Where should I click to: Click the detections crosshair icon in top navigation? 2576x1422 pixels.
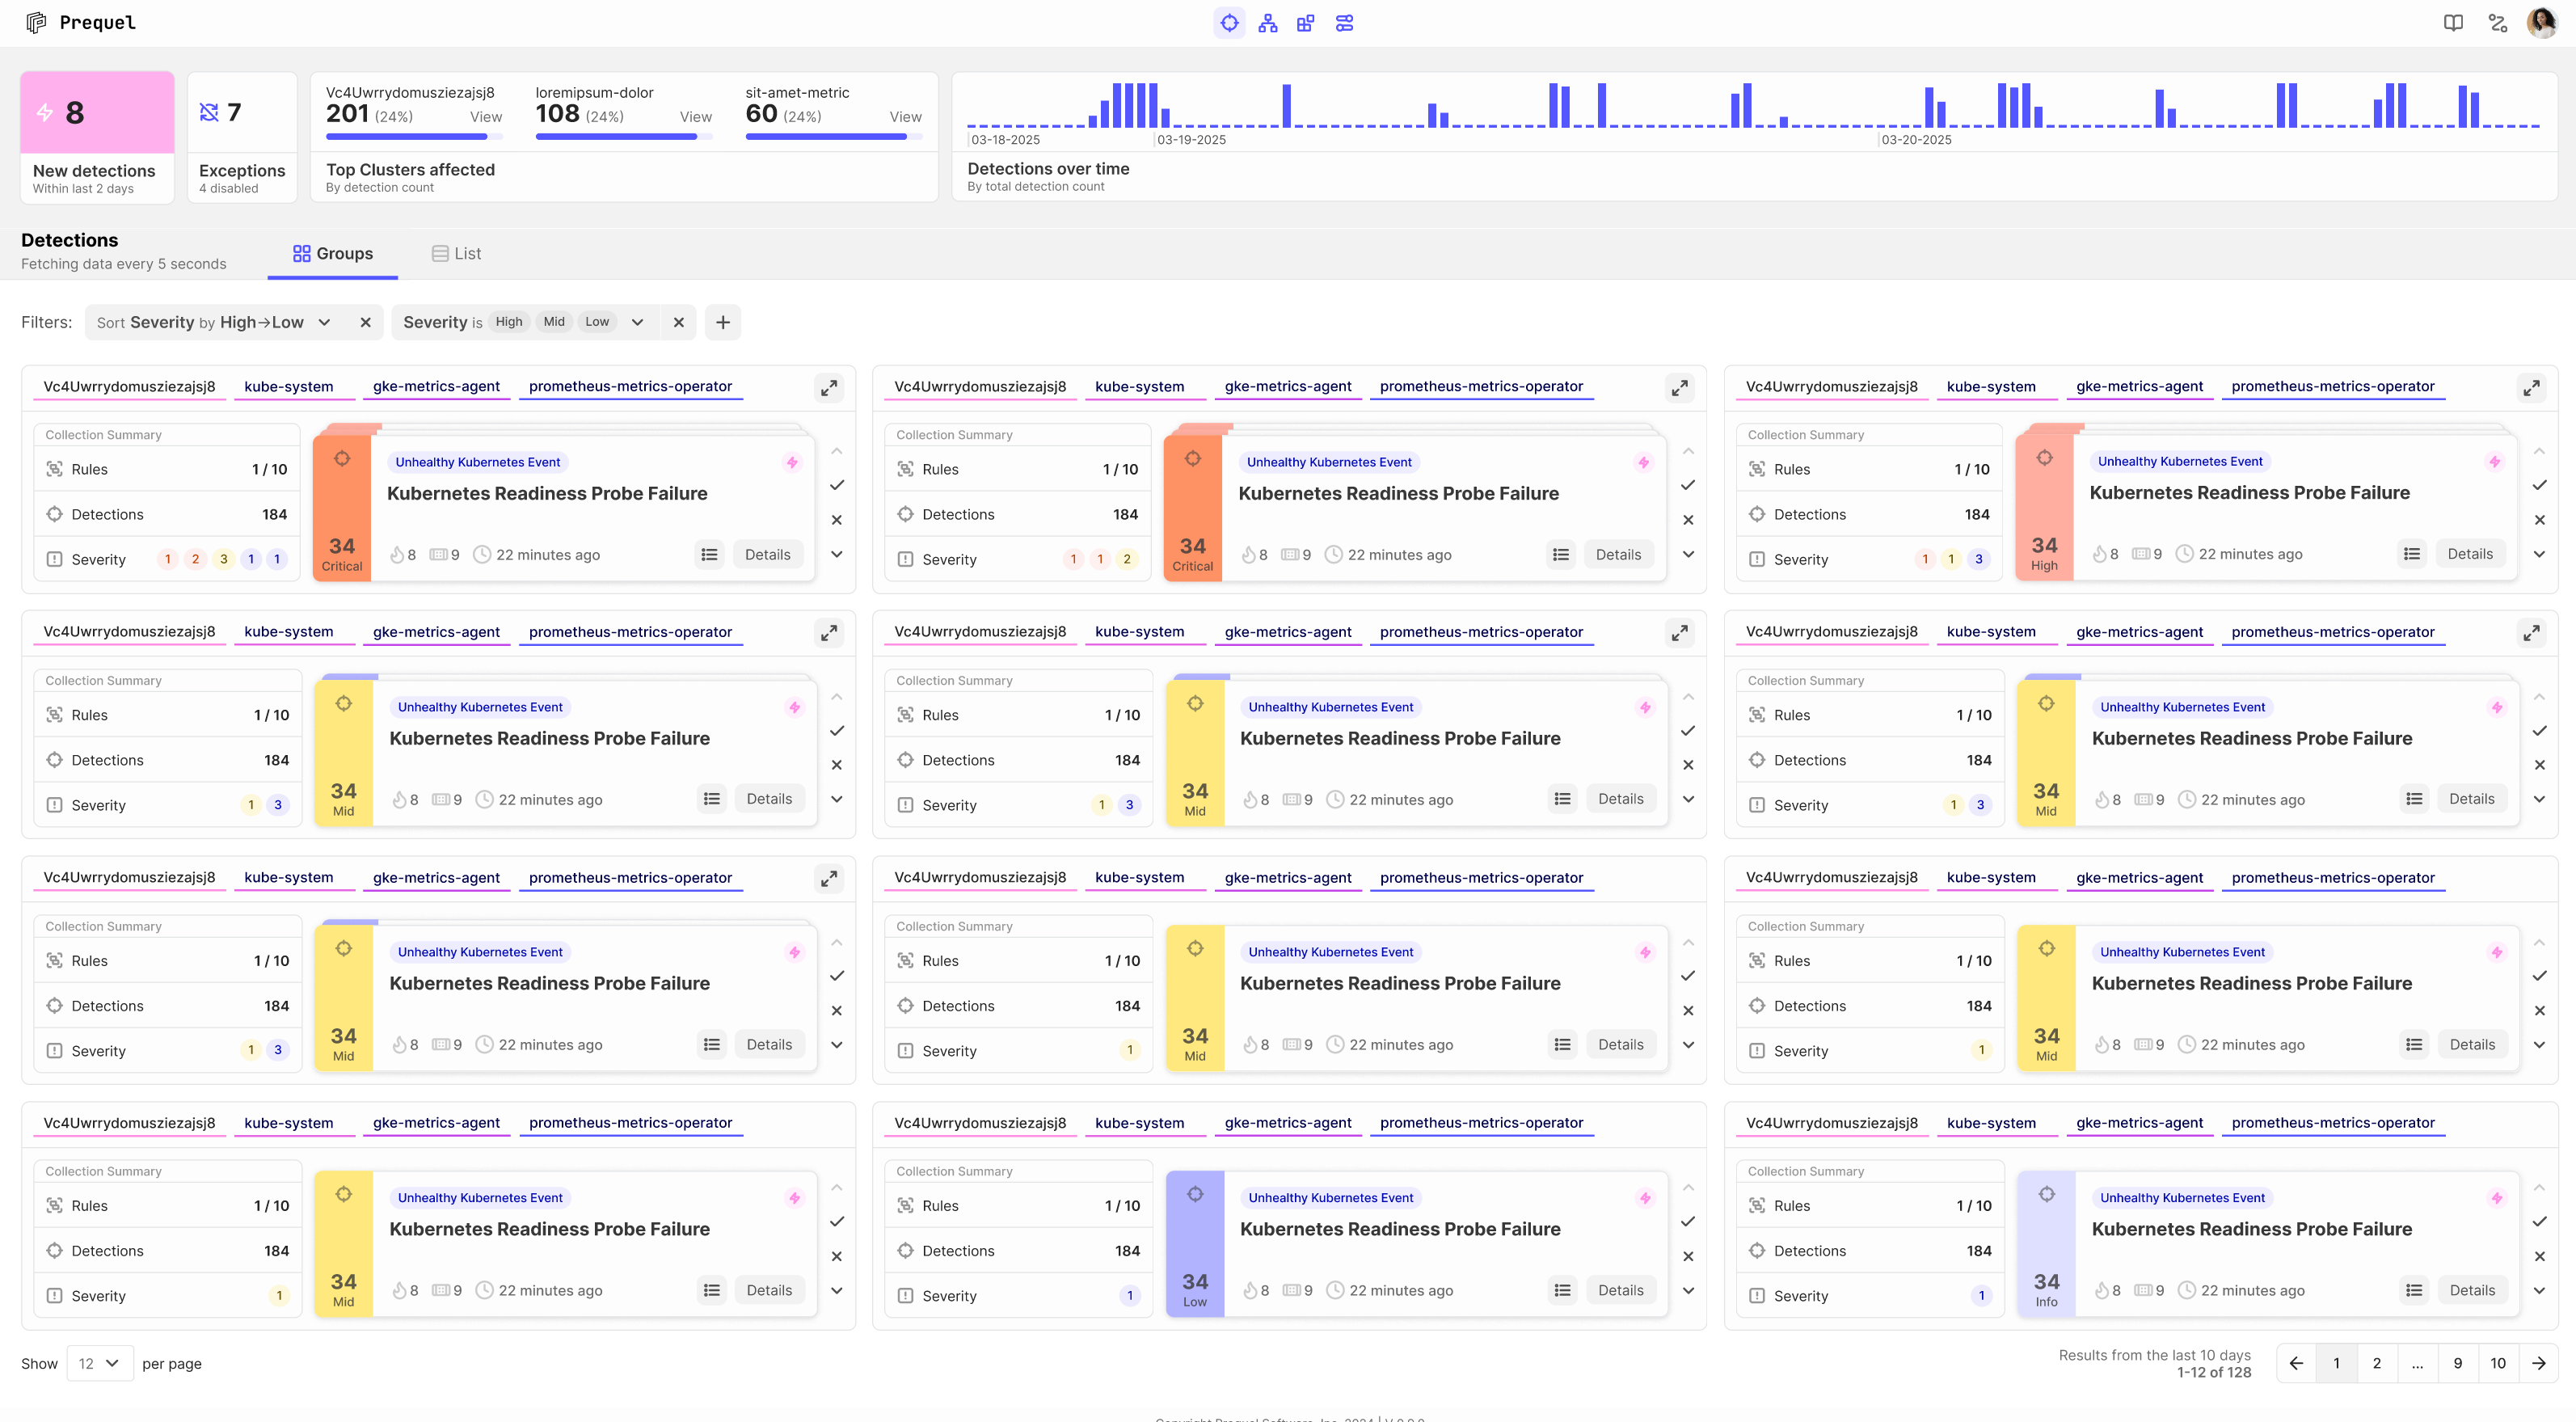(x=1229, y=22)
